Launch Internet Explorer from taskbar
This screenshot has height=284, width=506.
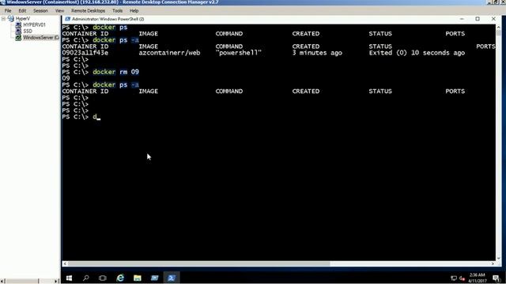point(120,278)
